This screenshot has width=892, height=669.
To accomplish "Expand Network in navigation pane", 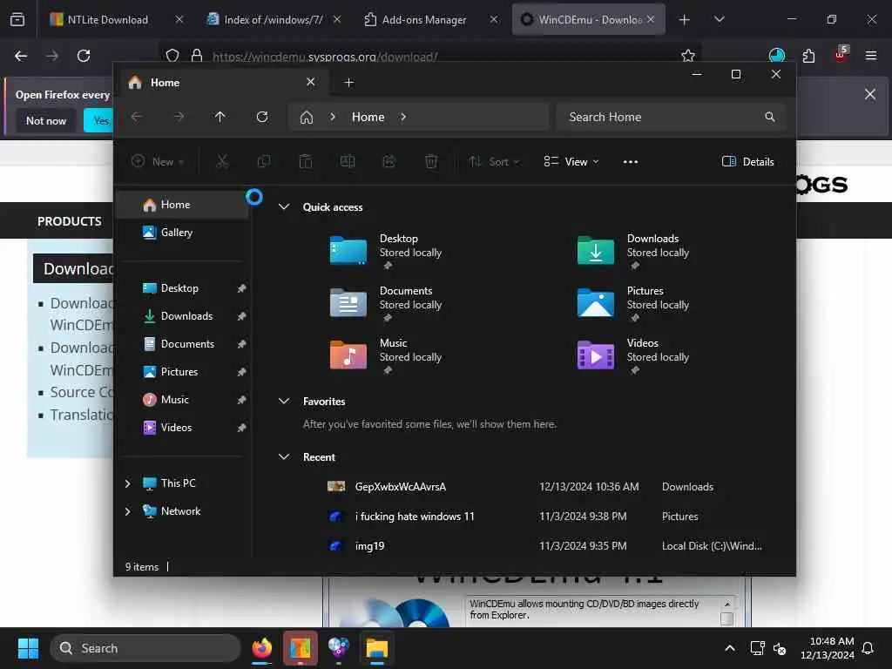I will (x=127, y=510).
